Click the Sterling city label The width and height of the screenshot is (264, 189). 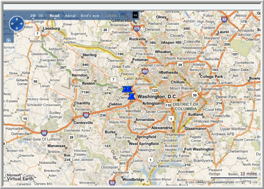coord(89,55)
